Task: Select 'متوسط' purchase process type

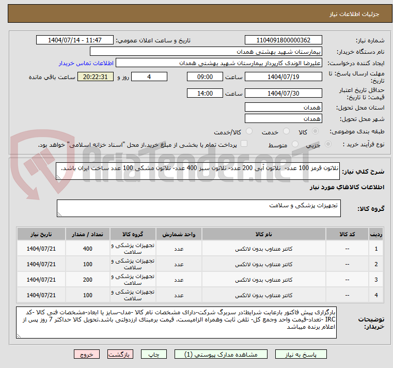Action: coord(296,145)
